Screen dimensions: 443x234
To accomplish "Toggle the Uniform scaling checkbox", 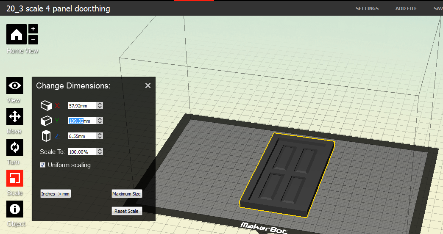I will click(x=43, y=165).
